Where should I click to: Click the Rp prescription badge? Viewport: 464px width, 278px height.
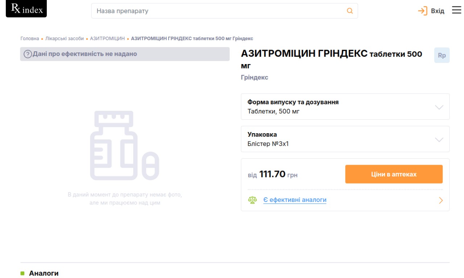pos(442,55)
